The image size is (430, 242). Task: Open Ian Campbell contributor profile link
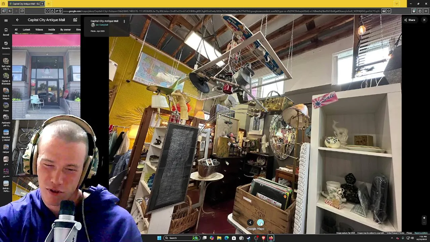tap(102, 25)
